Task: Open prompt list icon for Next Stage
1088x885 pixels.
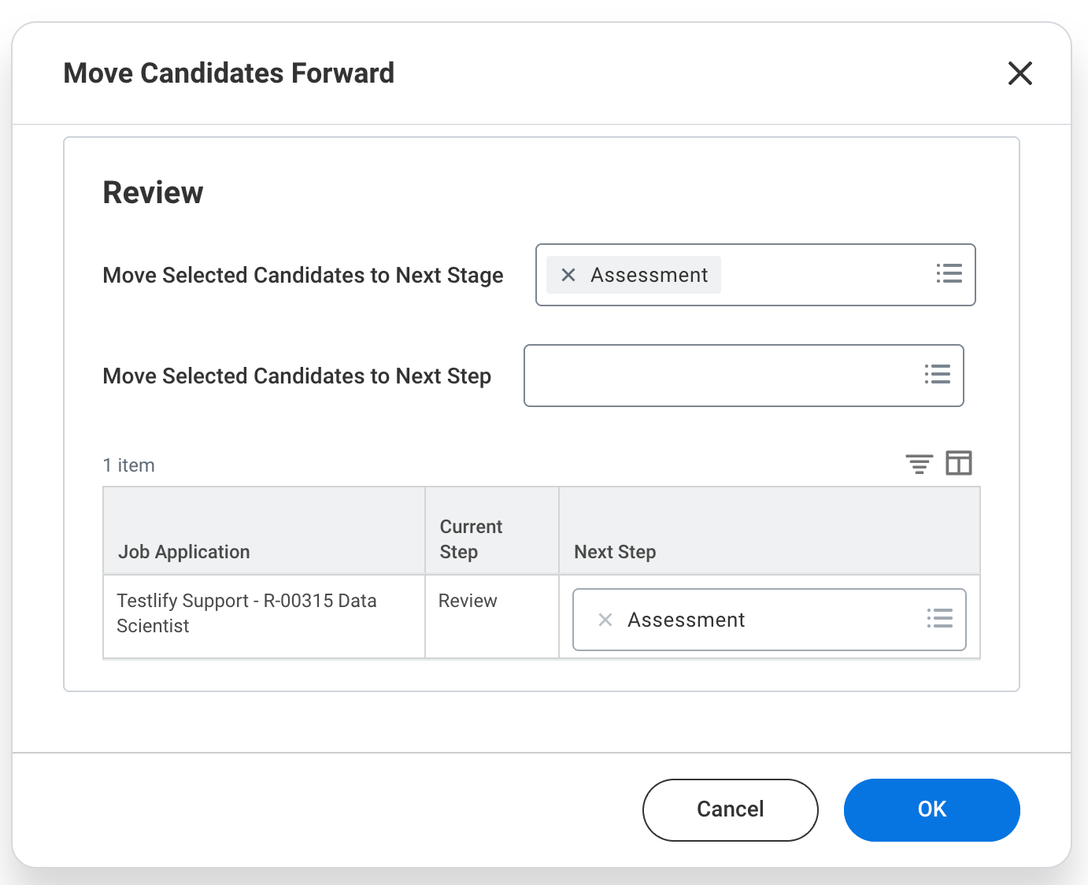Action: pyautogui.click(x=949, y=273)
